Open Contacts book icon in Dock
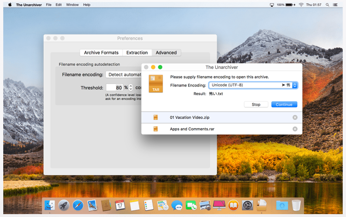The image size is (346, 217). tap(106, 205)
